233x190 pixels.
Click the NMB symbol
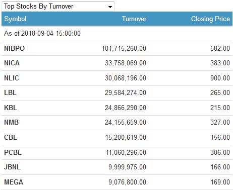pyautogui.click(x=11, y=122)
